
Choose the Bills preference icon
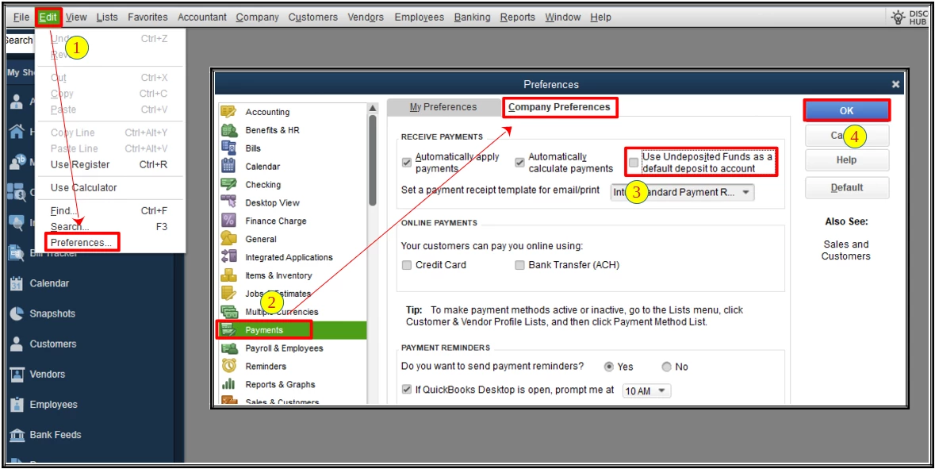coord(229,148)
